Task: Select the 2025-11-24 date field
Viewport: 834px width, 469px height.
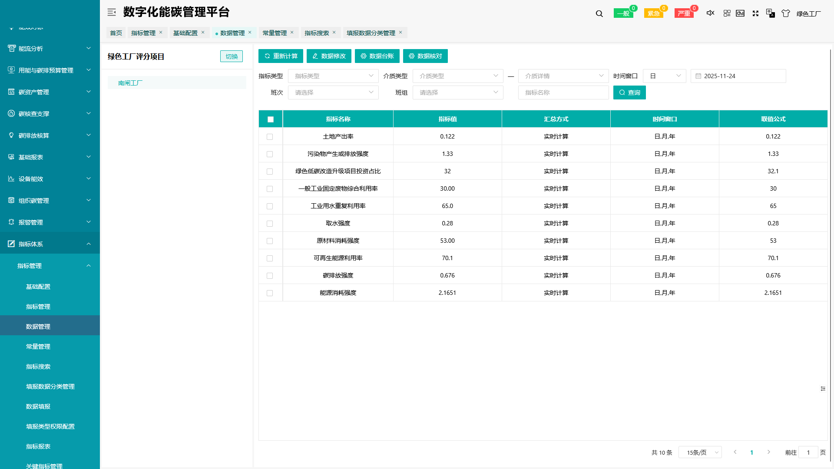Action: coord(738,76)
